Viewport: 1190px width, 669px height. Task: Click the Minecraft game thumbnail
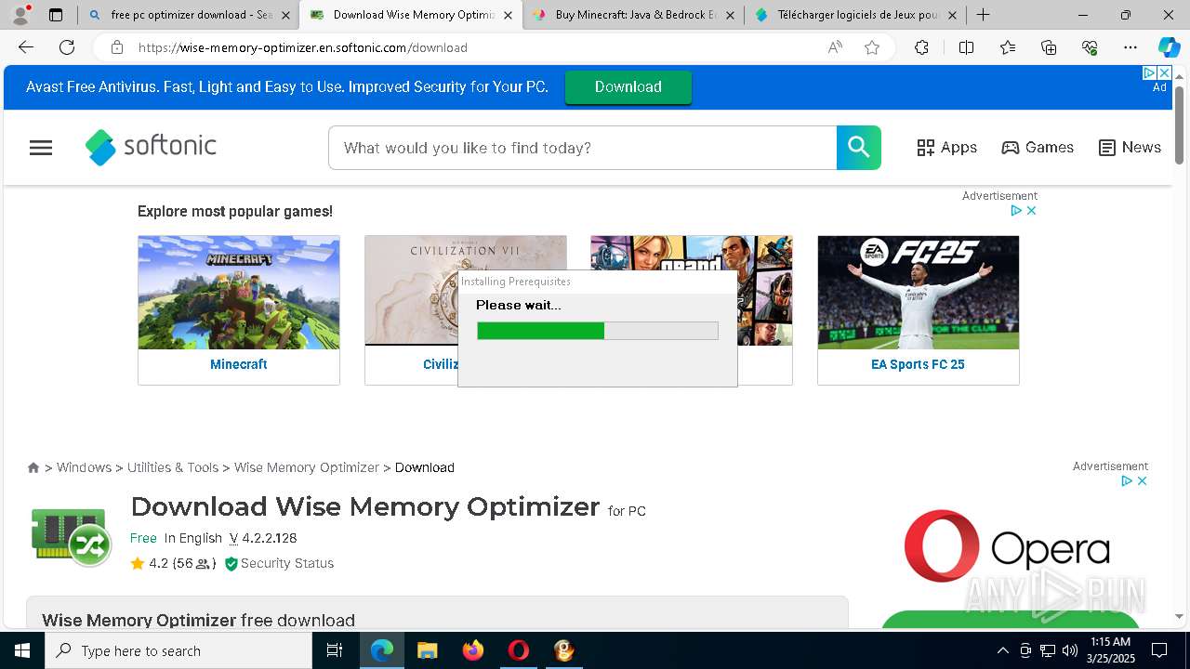point(239,293)
